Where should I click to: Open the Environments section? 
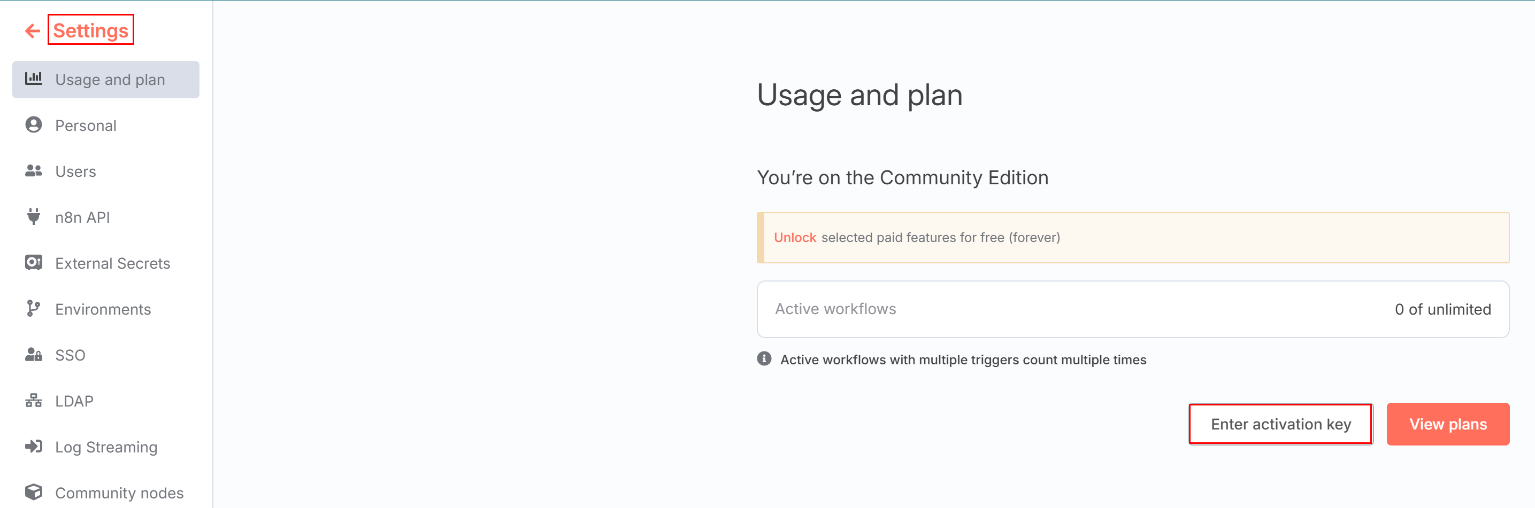105,309
